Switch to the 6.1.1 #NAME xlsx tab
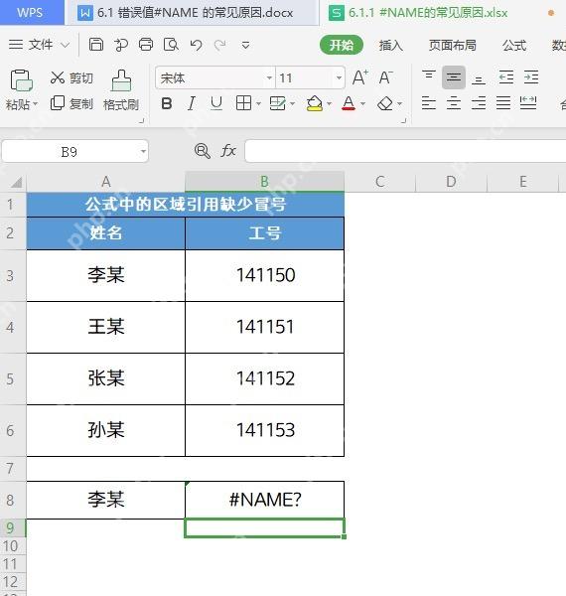 click(x=443, y=13)
